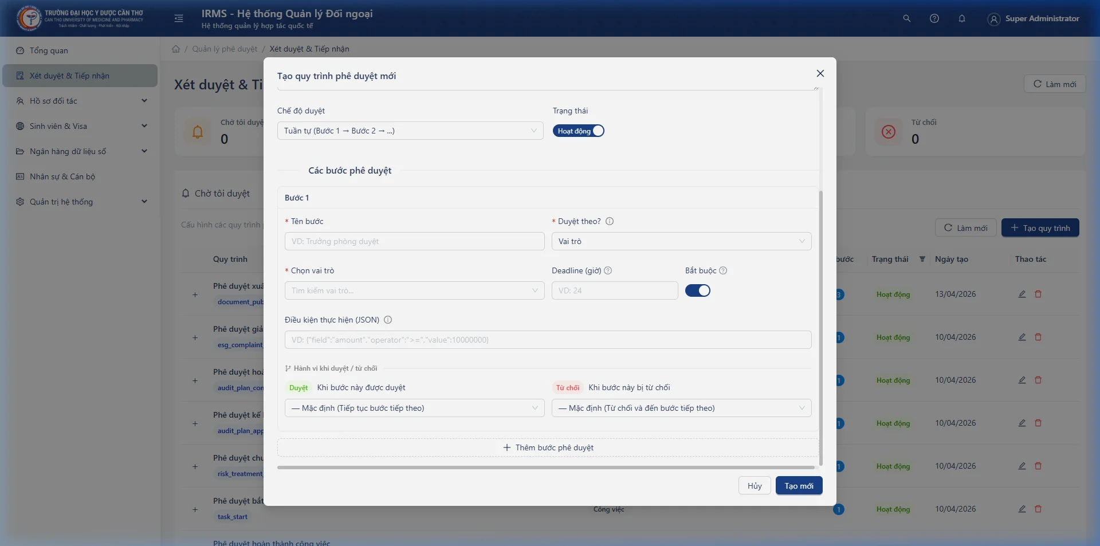Viewport: 1100px width, 546px height.
Task: Click the Ngày tạo column header
Action: click(x=952, y=259)
